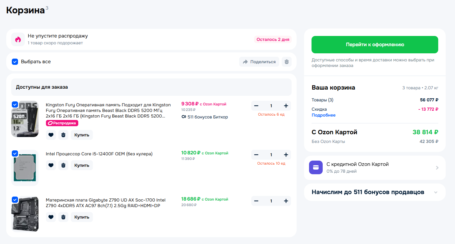Decrease quantity of Kingston Fury memory

tap(256, 106)
